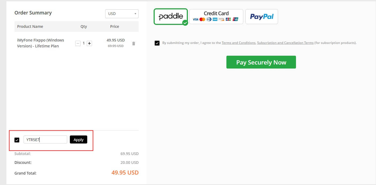Select the JCB card icon
376x185 pixels.
coord(228,19)
